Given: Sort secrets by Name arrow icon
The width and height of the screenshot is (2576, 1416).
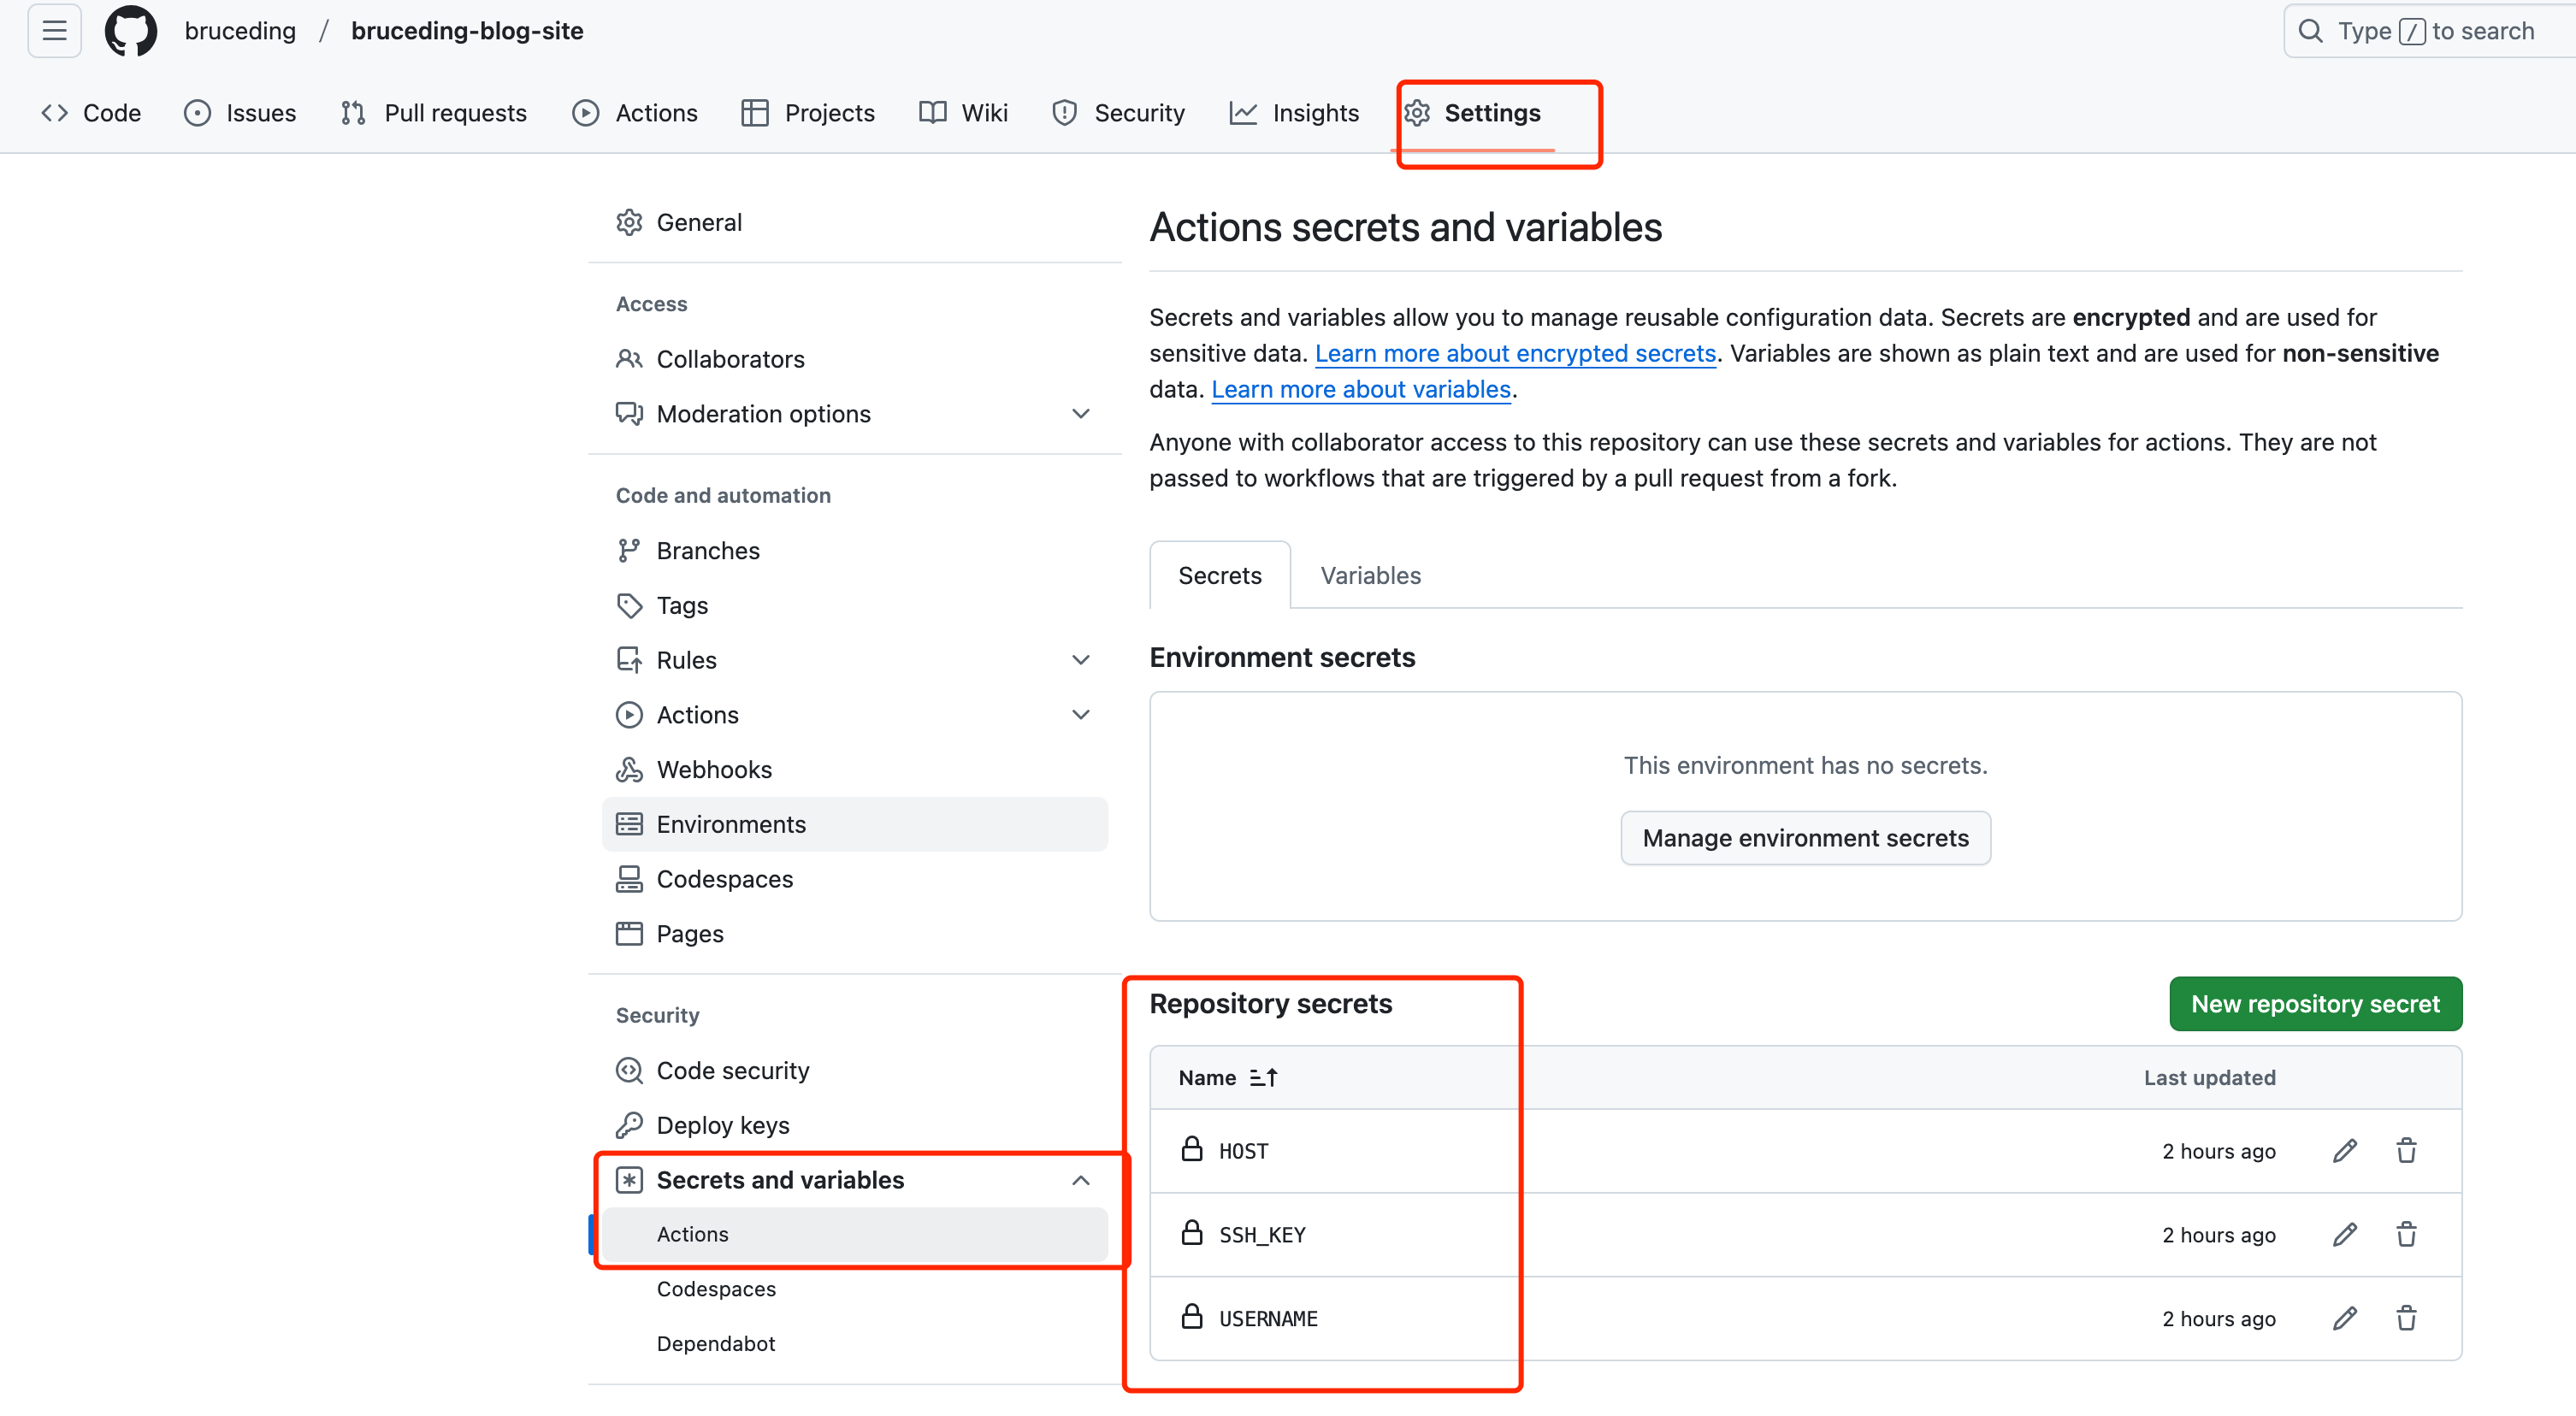Looking at the screenshot, I should (x=1263, y=1077).
